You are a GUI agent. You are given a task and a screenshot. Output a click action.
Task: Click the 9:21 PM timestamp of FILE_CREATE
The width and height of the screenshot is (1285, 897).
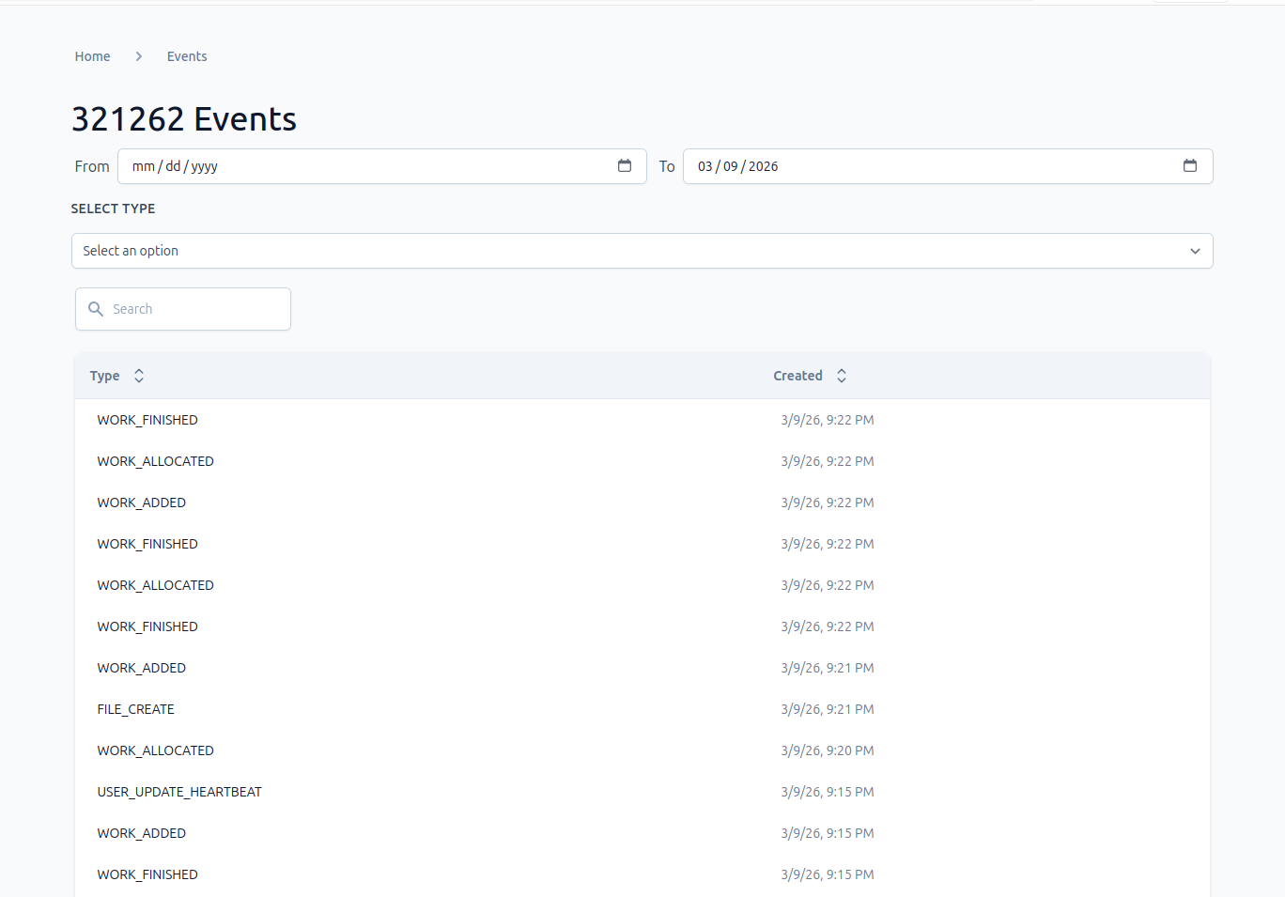click(x=828, y=709)
